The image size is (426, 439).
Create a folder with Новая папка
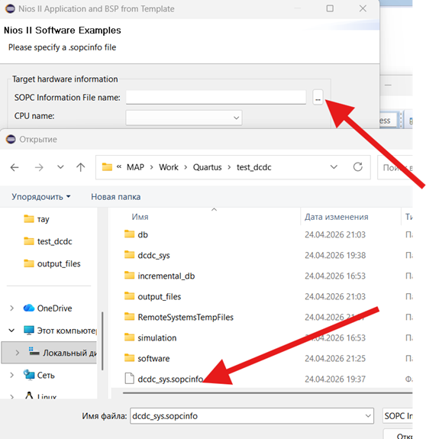[116, 197]
